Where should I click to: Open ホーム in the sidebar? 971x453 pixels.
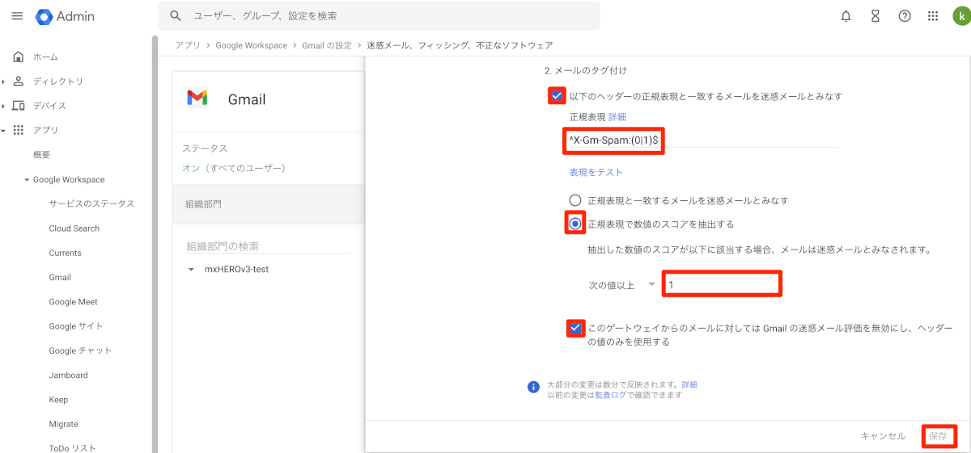tap(45, 57)
